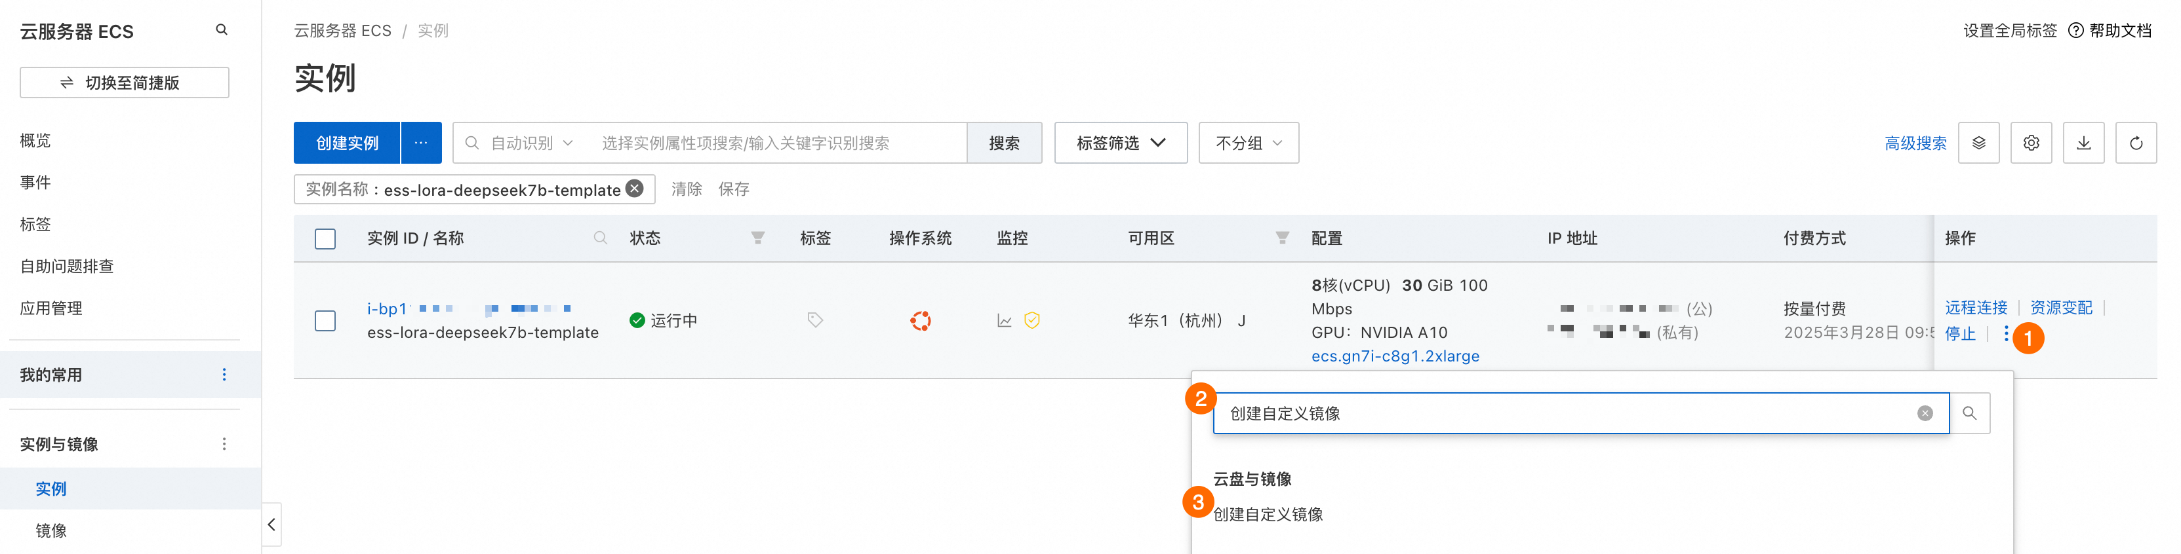2181x554 pixels.
Task: Remove the ess-lora-deepseek7b-template filter chip
Action: 635,189
